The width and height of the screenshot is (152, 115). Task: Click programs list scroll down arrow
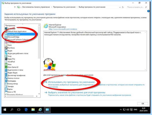click(39, 94)
